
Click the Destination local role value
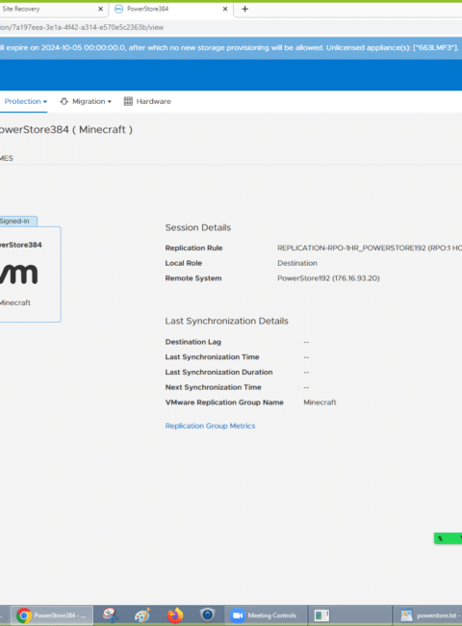[x=297, y=263]
